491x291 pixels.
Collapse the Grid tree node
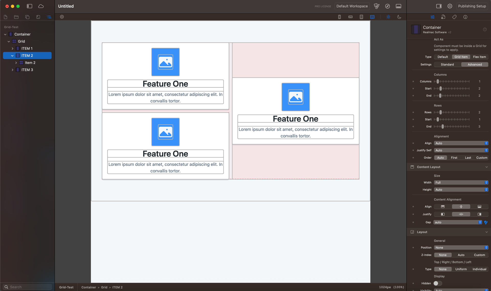pos(9,41)
